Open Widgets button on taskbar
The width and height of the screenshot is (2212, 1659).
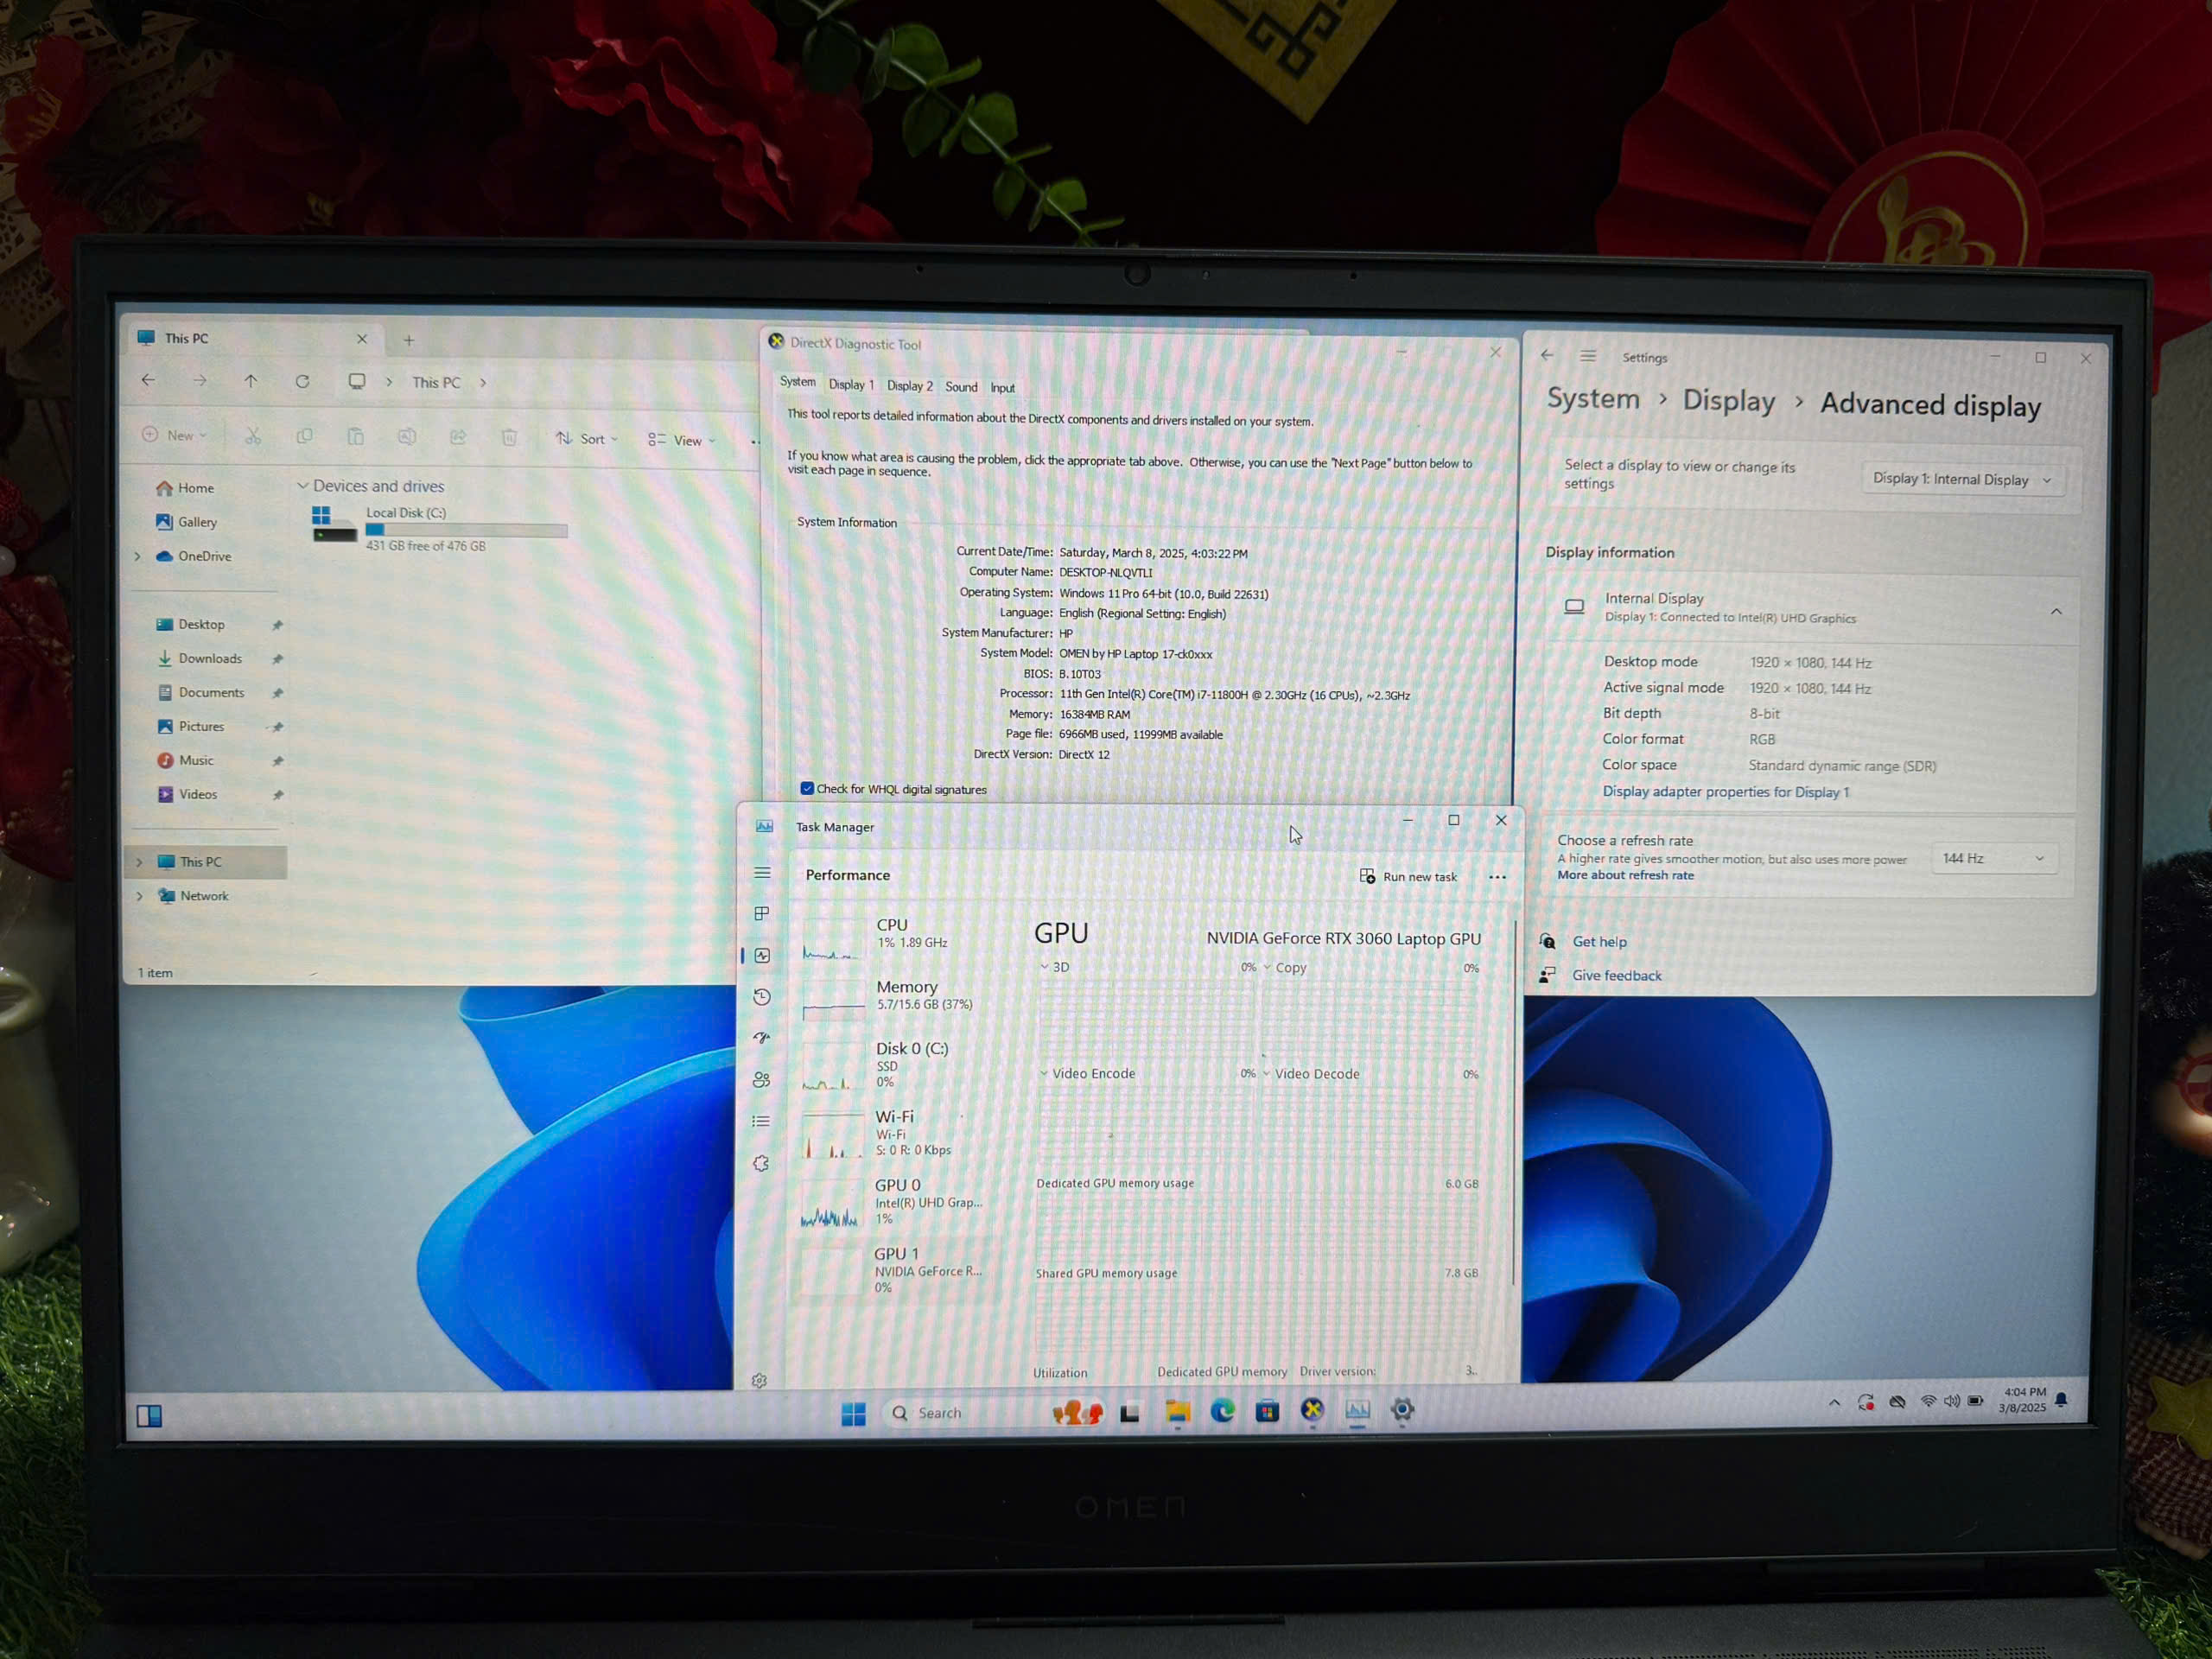pyautogui.click(x=149, y=1415)
